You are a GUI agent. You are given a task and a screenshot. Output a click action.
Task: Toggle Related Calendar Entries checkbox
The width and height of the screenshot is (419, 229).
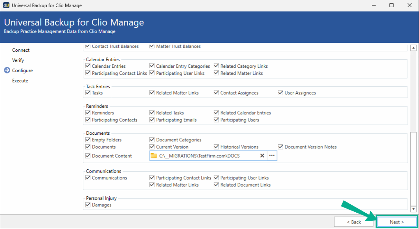tap(216, 113)
